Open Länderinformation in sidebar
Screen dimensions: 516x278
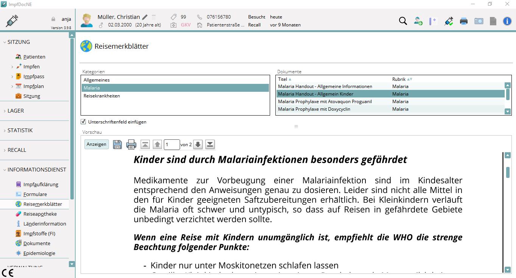click(45, 224)
